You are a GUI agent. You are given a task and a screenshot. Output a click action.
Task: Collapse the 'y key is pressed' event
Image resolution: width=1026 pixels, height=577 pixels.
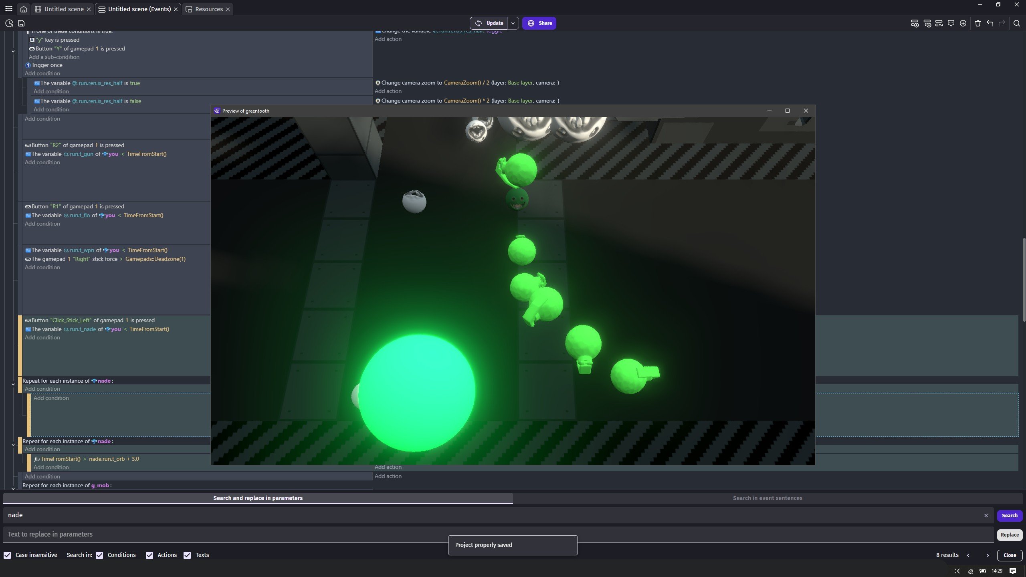click(13, 51)
